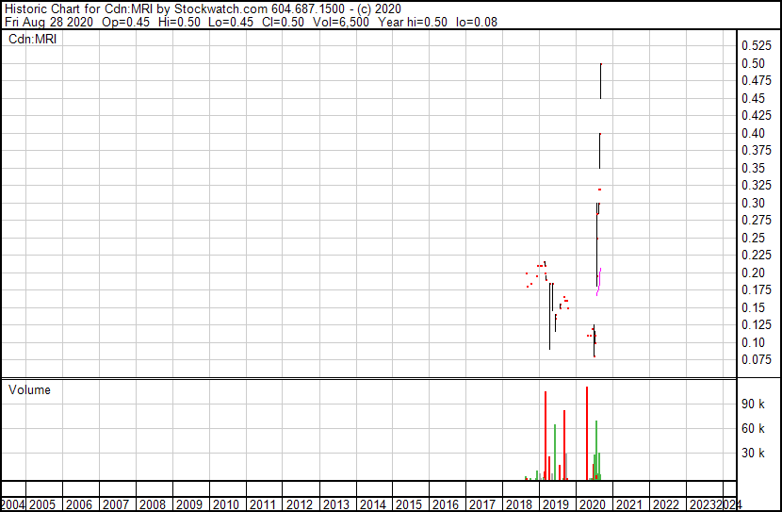Click the 0.15 price axis label
This screenshot has height=512, width=782.
[753, 307]
